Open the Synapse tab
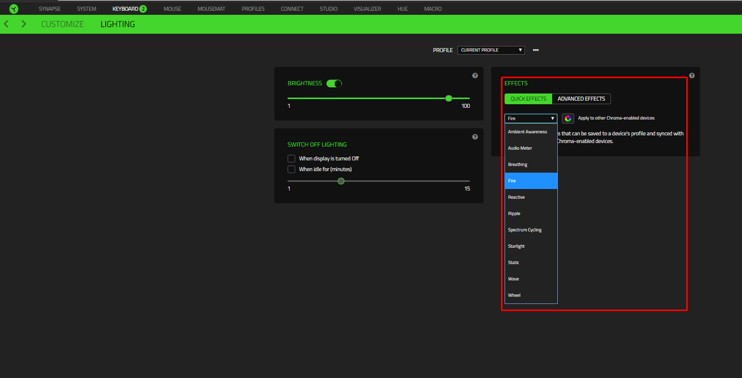Screen dimensions: 742x378 [50, 9]
